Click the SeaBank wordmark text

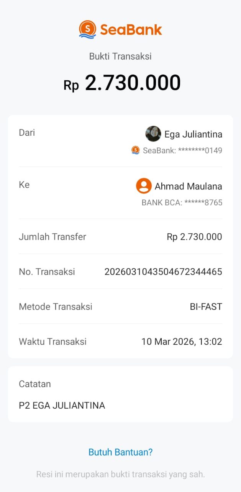pos(131,30)
